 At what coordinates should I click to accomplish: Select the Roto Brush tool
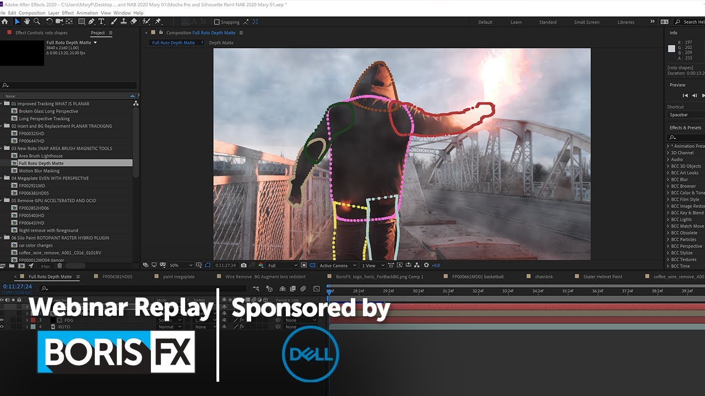pos(147,21)
